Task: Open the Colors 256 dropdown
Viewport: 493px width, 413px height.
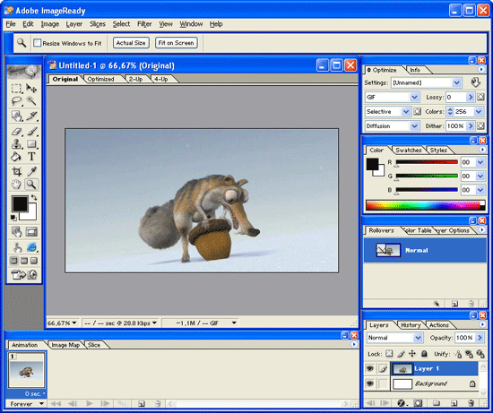Action: pyautogui.click(x=479, y=112)
